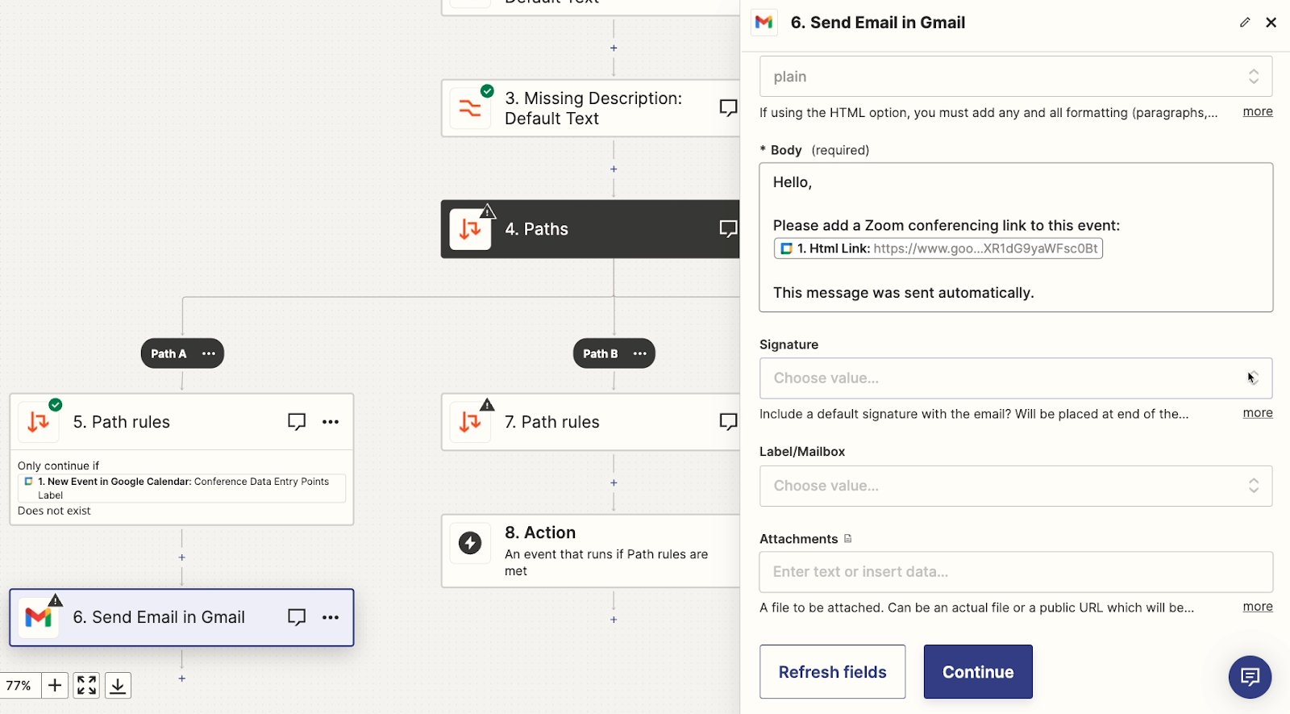Click the Path B label
This screenshot has height=714, width=1290.
click(x=601, y=353)
